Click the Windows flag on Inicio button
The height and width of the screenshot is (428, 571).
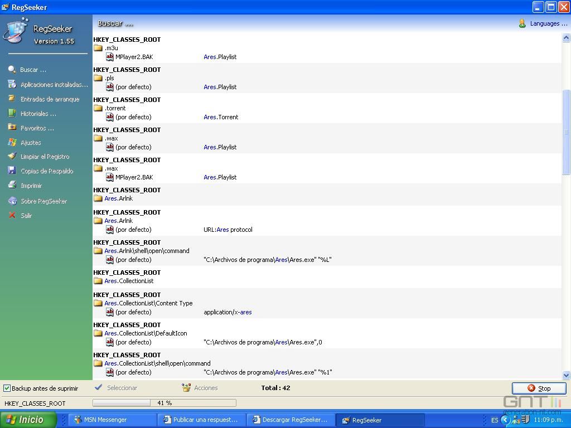click(11, 420)
